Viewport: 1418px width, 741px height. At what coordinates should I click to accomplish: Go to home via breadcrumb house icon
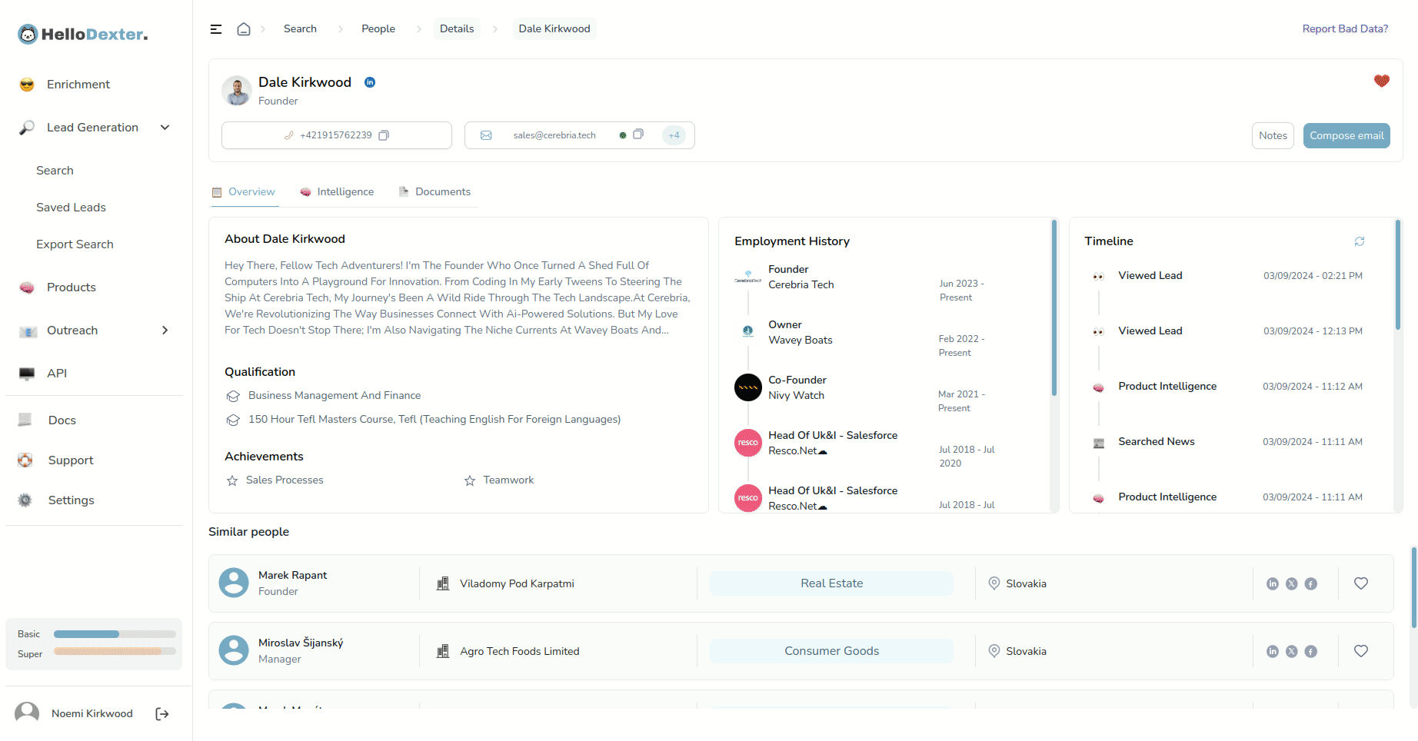(x=244, y=29)
